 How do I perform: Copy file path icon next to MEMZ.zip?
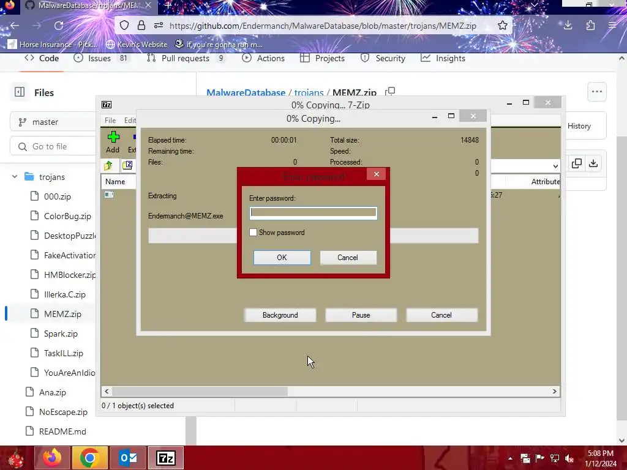point(390,92)
